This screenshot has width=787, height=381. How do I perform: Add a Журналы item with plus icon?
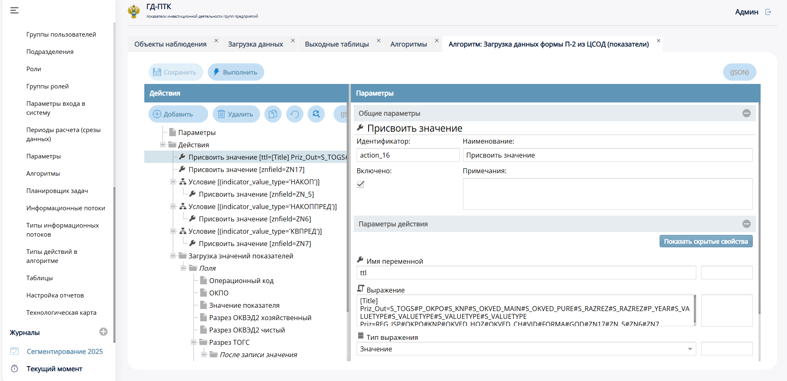coord(103,332)
